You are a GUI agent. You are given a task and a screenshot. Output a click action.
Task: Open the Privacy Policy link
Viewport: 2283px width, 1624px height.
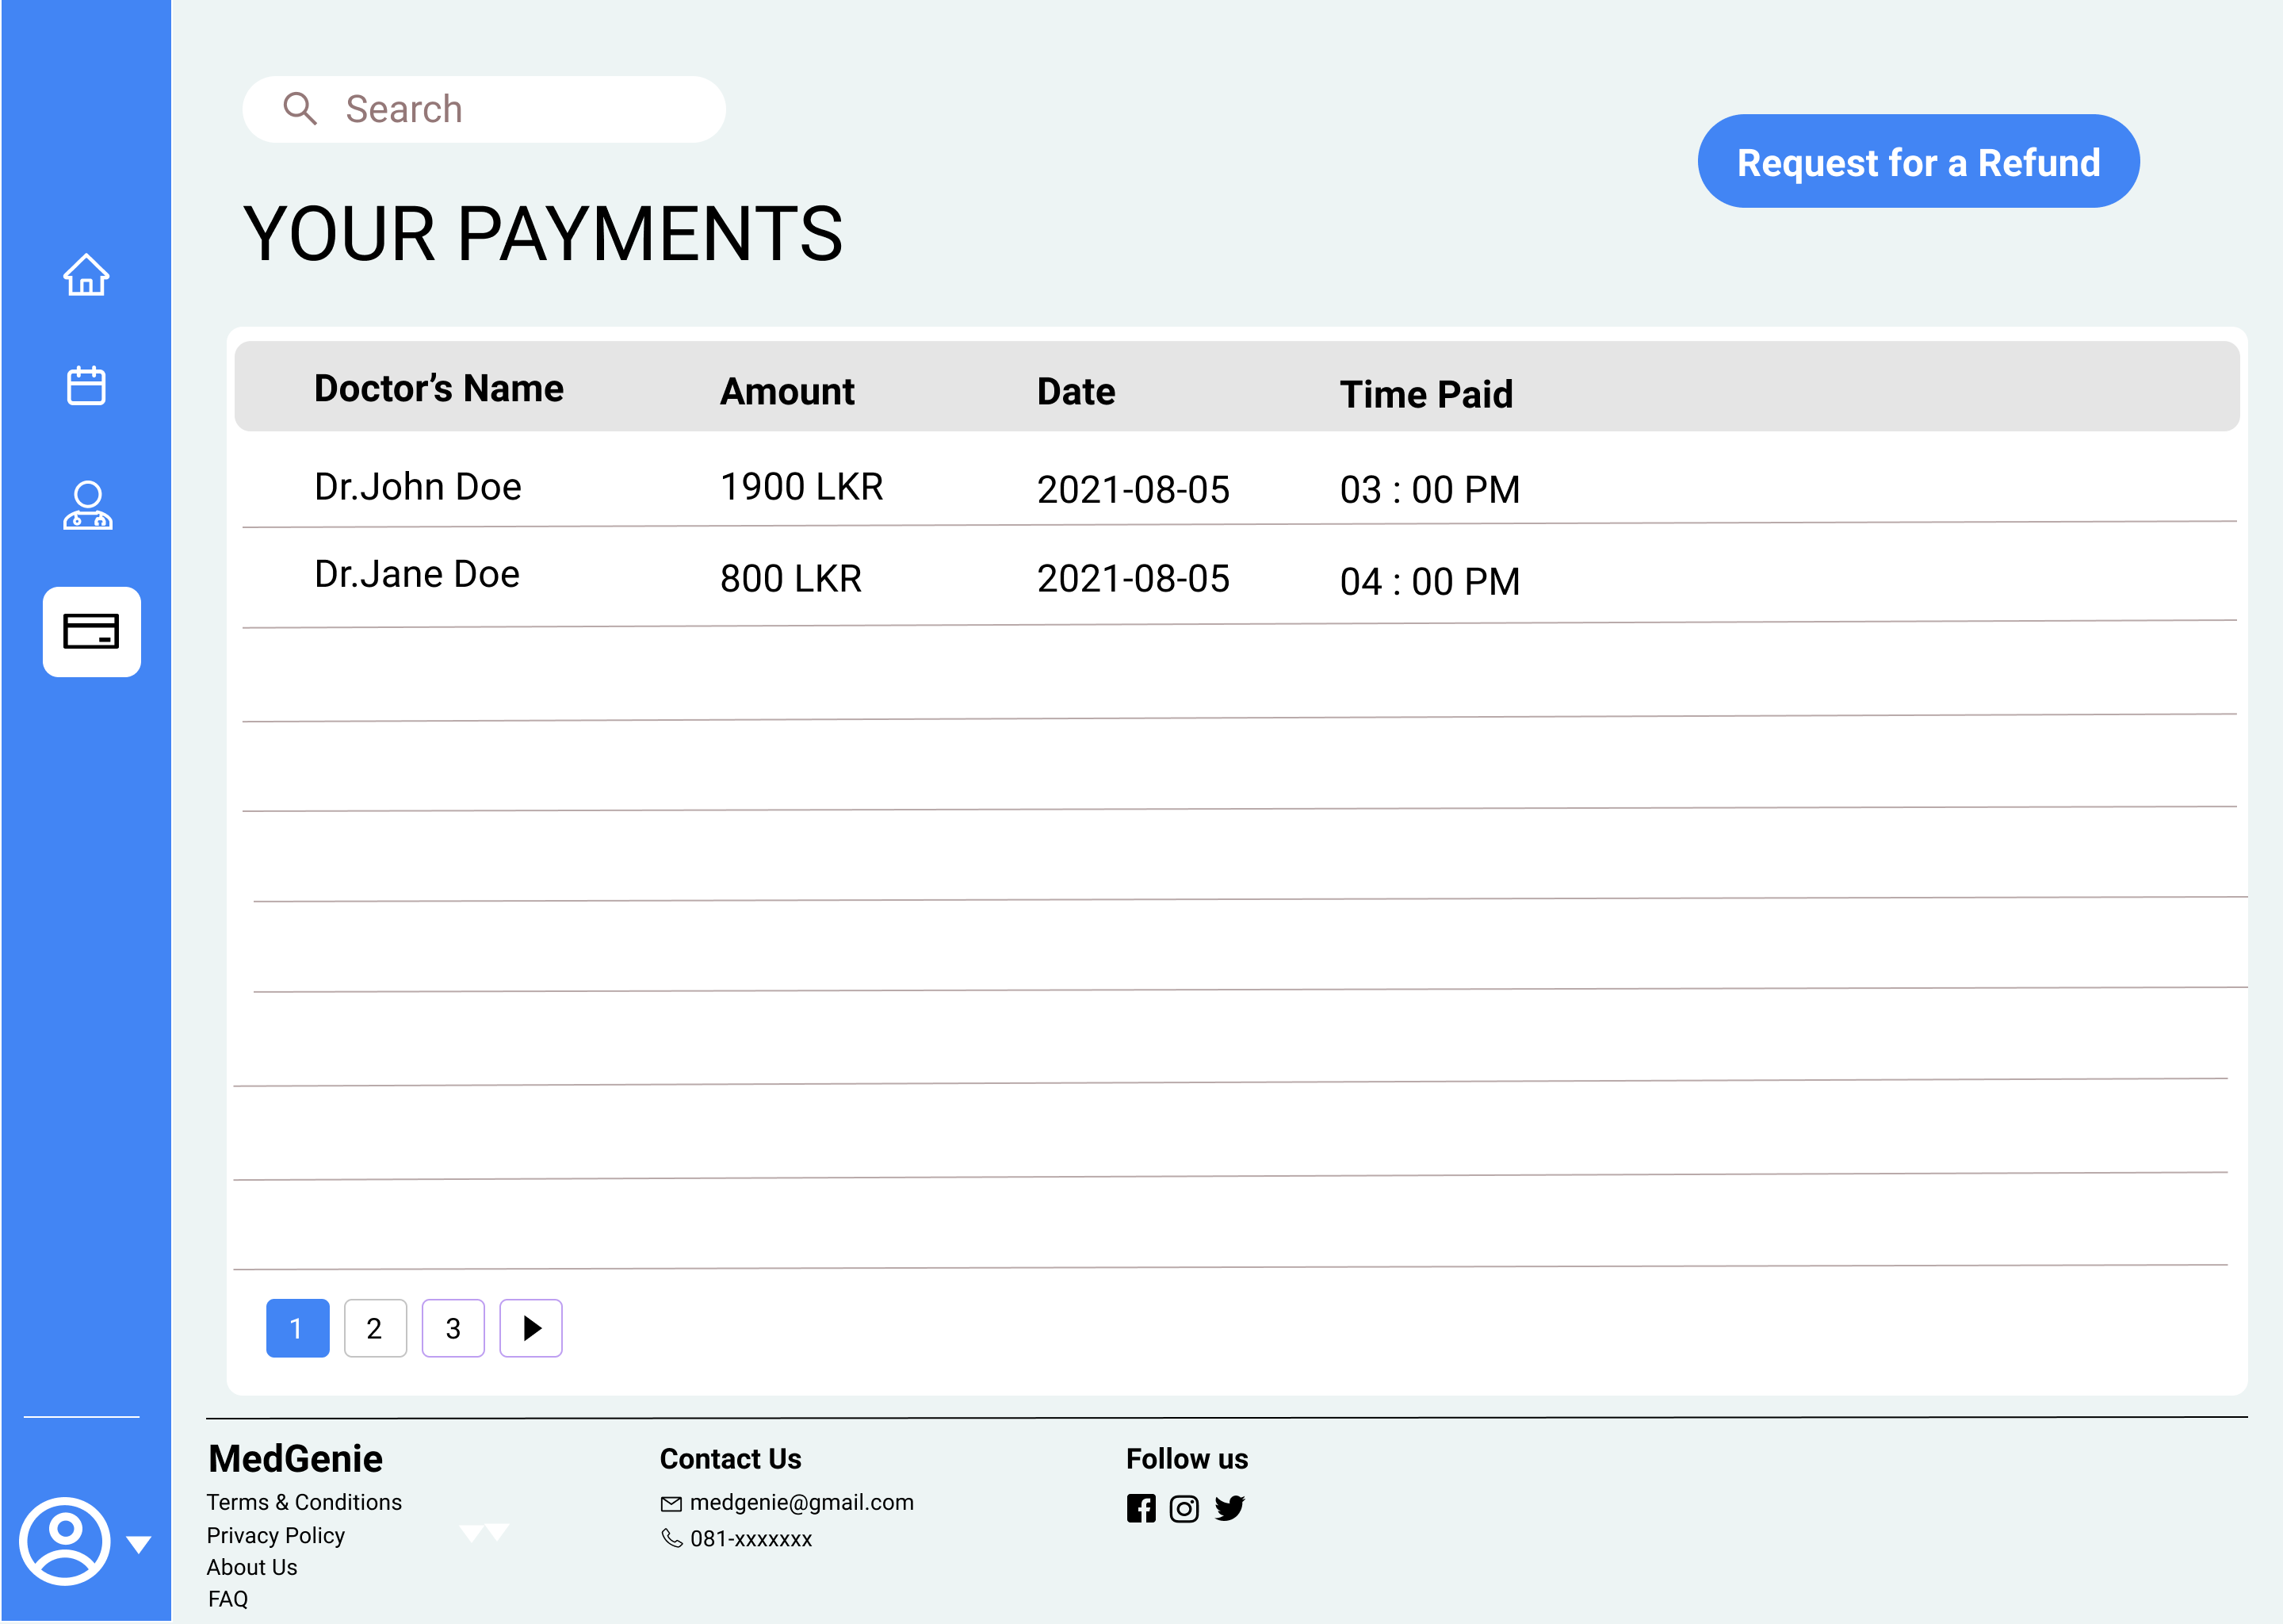275,1535
